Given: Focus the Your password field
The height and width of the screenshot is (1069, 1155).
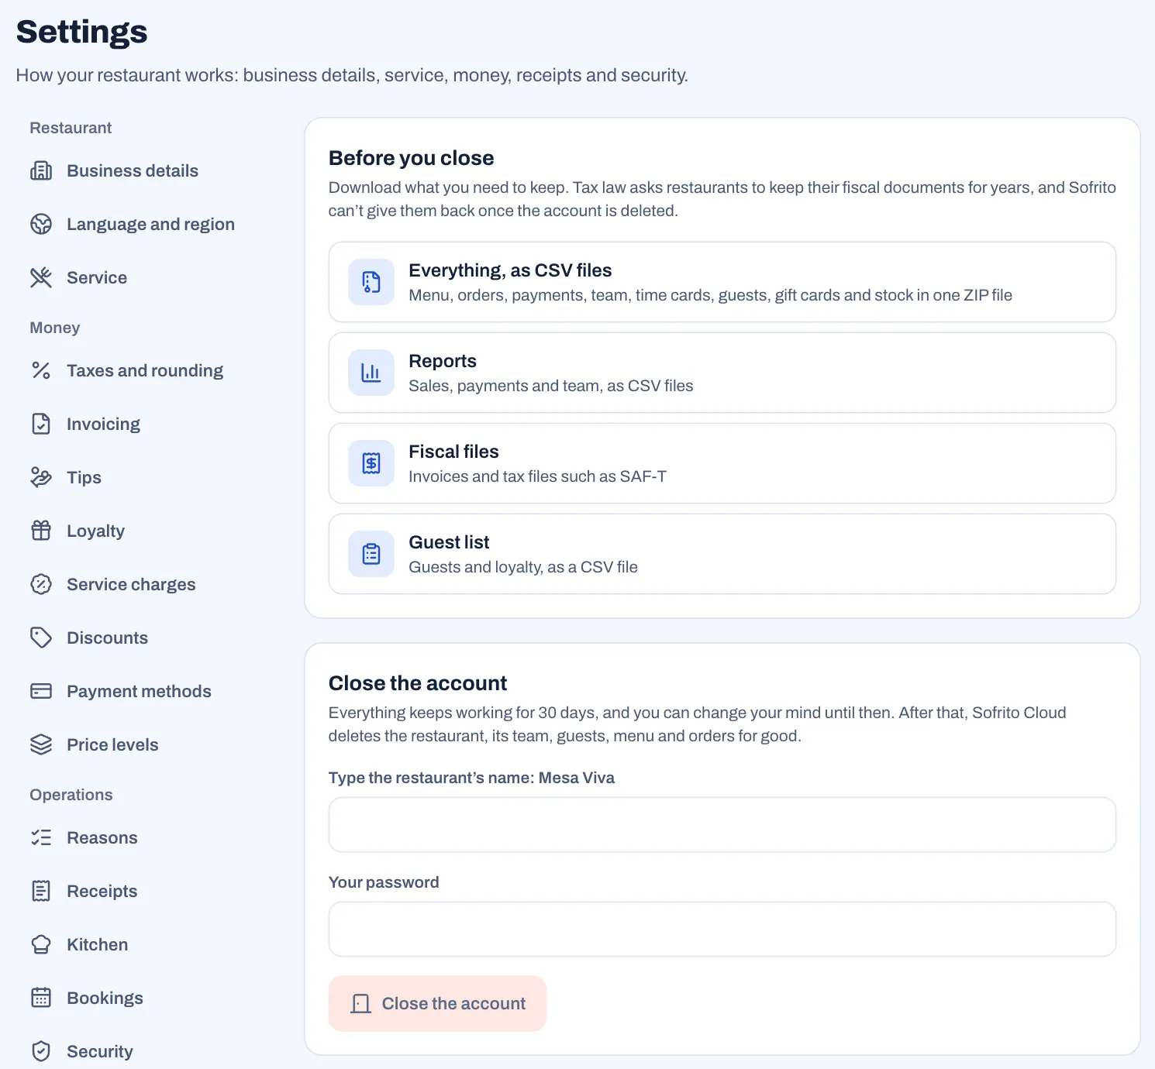Looking at the screenshot, I should [722, 930].
